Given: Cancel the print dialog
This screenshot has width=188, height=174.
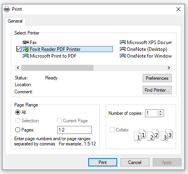Looking at the screenshot, I should click(x=135, y=162).
